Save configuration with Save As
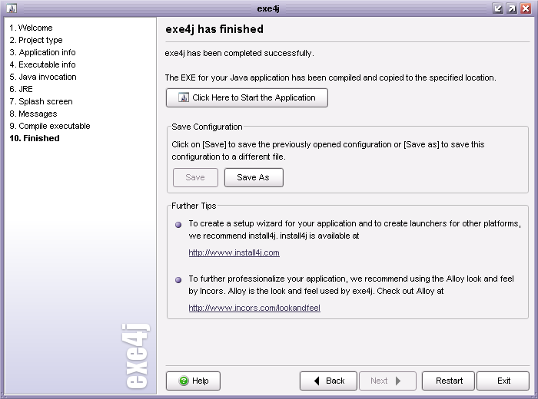 pyautogui.click(x=253, y=177)
